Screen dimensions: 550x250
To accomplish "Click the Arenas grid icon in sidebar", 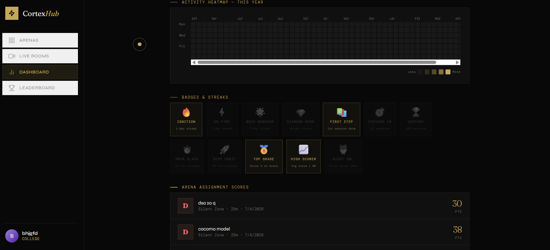I will (x=12, y=40).
